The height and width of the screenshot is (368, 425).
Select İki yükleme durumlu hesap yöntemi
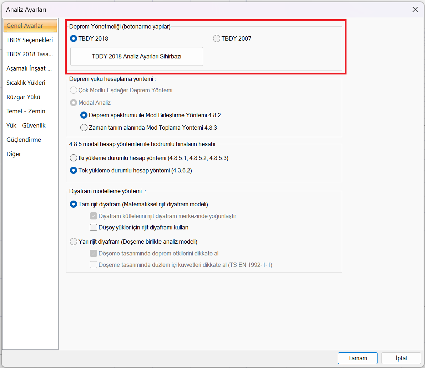74,158
